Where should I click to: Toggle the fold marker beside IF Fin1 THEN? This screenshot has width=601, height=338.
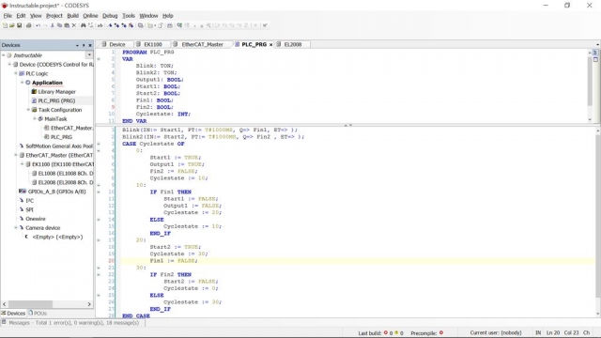(x=99, y=192)
